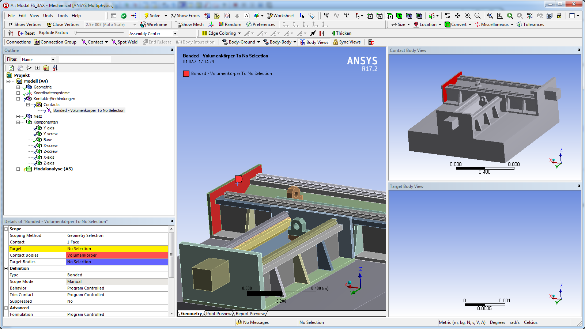Click the box zoom icon
585x329 pixels.
[478, 16]
